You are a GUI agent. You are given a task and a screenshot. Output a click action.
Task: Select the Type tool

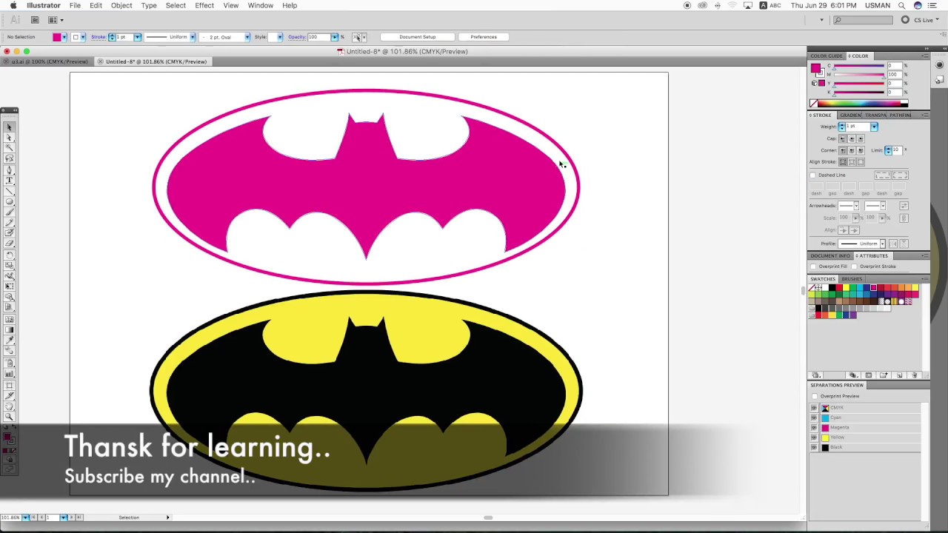coord(10,180)
